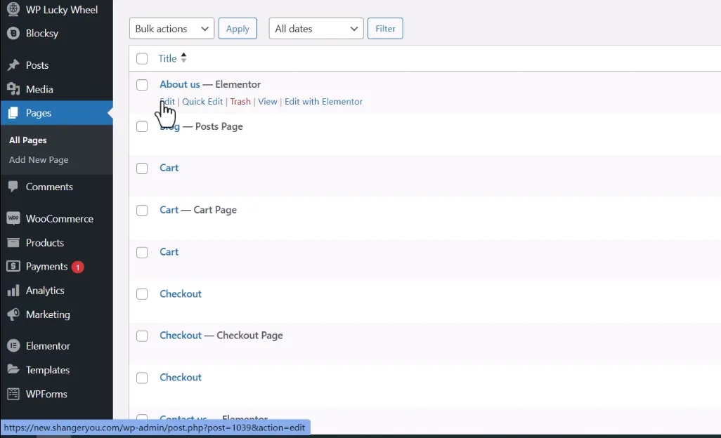Open the last Checkout title link
This screenshot has width=721, height=438.
(x=181, y=378)
